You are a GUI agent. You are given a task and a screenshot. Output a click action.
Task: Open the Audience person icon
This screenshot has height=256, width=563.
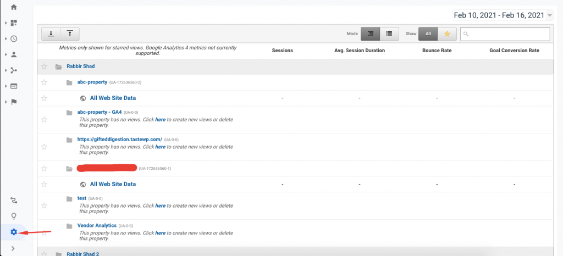(x=14, y=54)
